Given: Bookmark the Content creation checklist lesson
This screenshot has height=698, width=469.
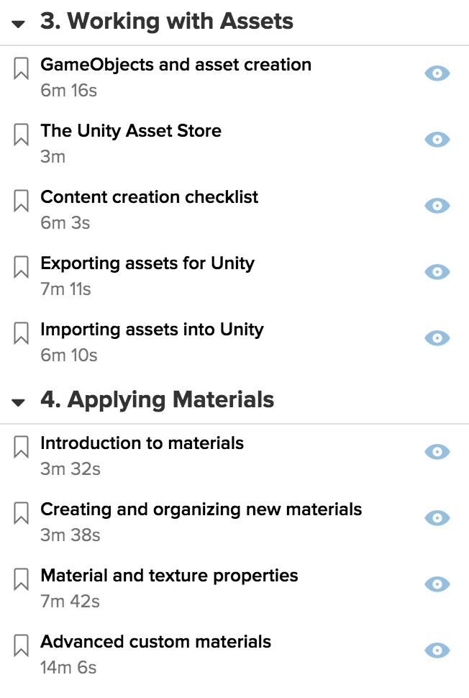Looking at the screenshot, I should click(21, 201).
